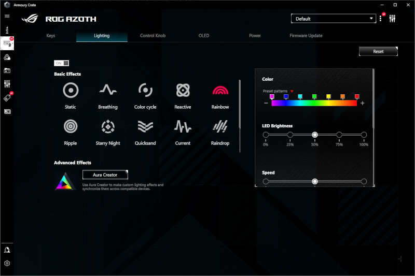This screenshot has width=415, height=276.
Task: Open Scenario Profiles sliders icon in sidebar
Action: point(7,84)
